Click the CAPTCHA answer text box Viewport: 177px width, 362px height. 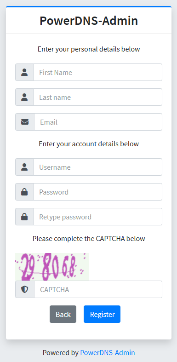[x=98, y=289]
